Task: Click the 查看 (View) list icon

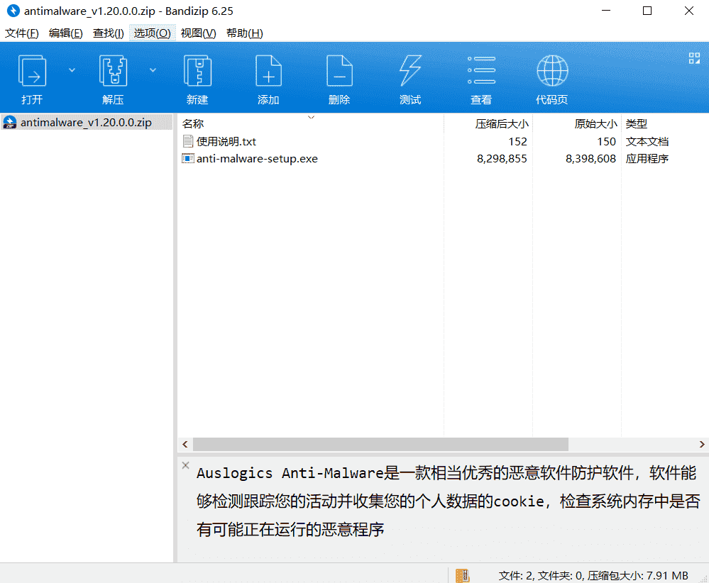Action: tap(481, 70)
